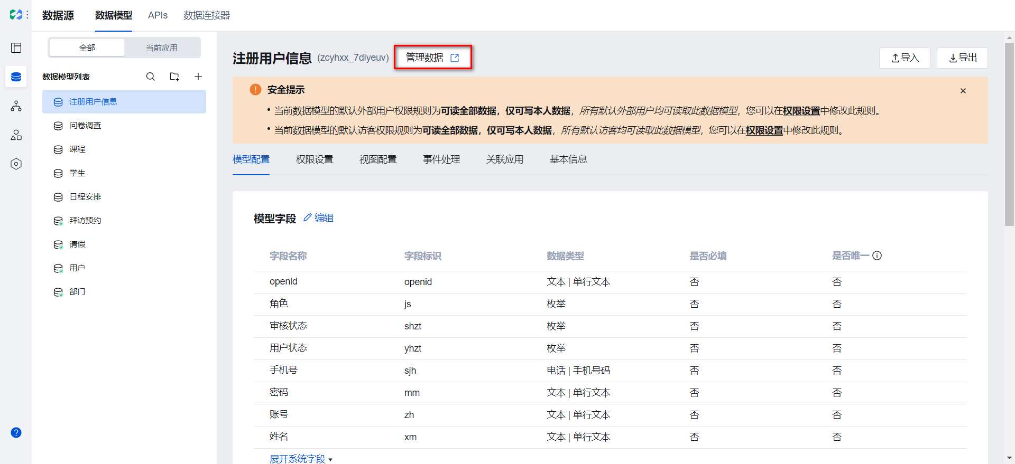This screenshot has width=1015, height=464.
Task: Open the users and shapes icon in sidebar
Action: click(x=16, y=135)
